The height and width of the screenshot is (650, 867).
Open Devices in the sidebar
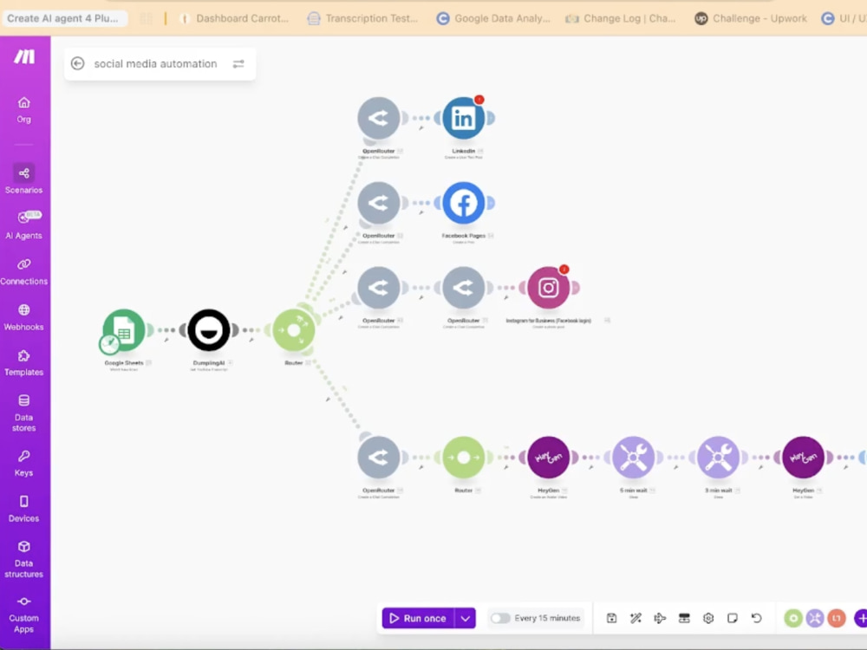pyautogui.click(x=23, y=509)
